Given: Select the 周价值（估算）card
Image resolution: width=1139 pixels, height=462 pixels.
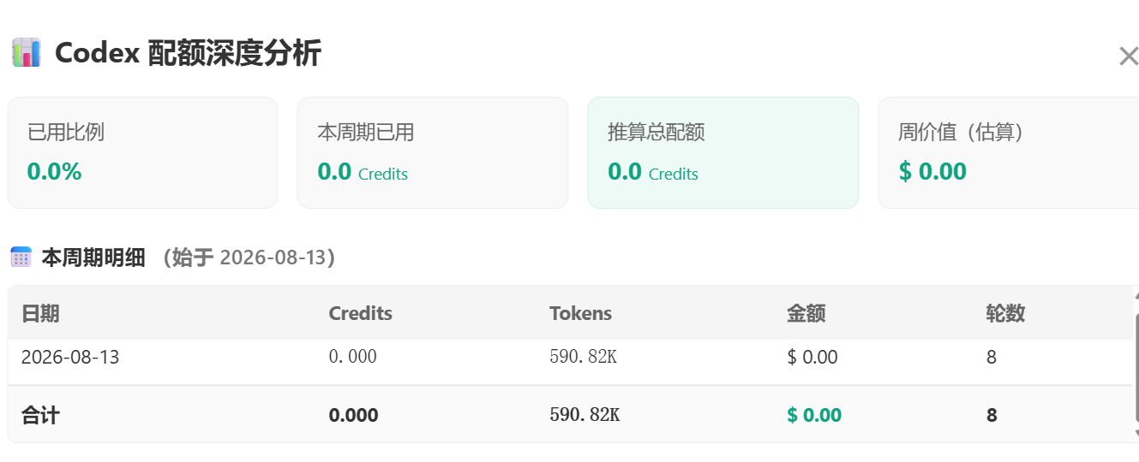Looking at the screenshot, I should coord(1009,152).
